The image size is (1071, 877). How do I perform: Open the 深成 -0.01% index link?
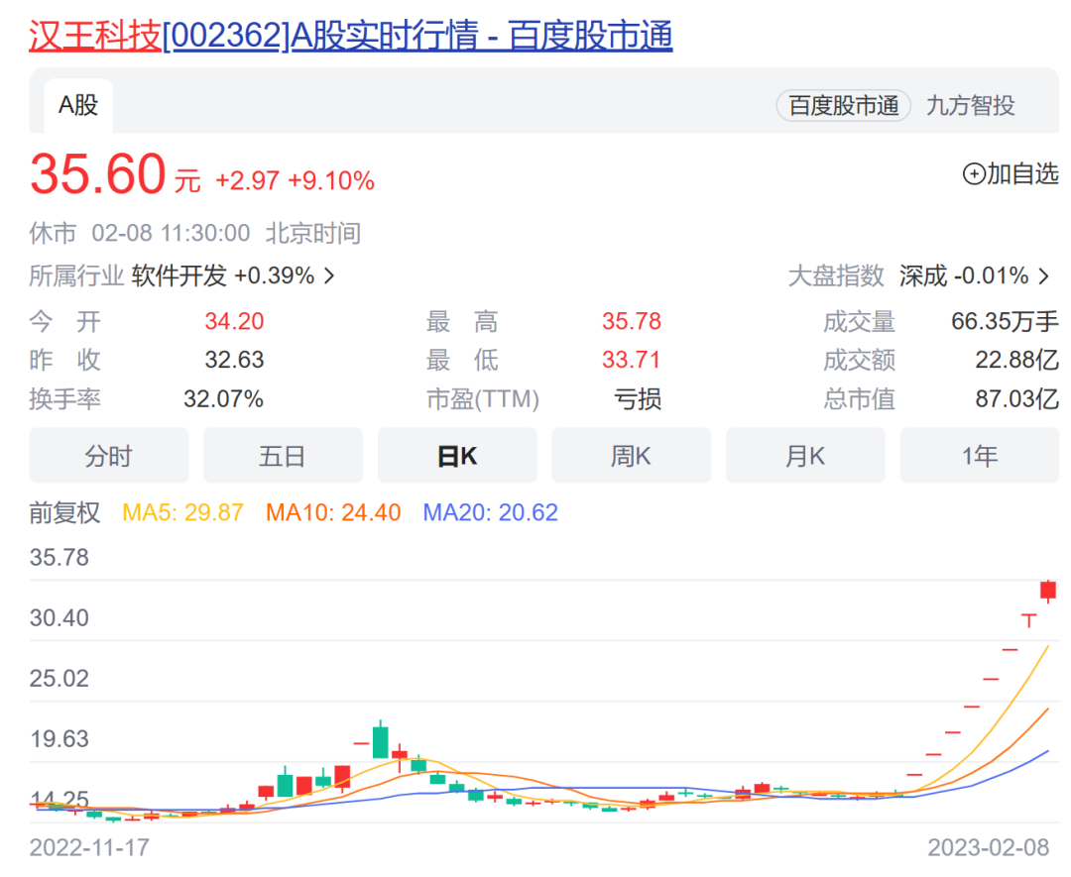click(x=964, y=275)
